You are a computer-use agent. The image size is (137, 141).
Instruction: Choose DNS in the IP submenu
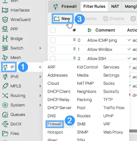click(52, 116)
